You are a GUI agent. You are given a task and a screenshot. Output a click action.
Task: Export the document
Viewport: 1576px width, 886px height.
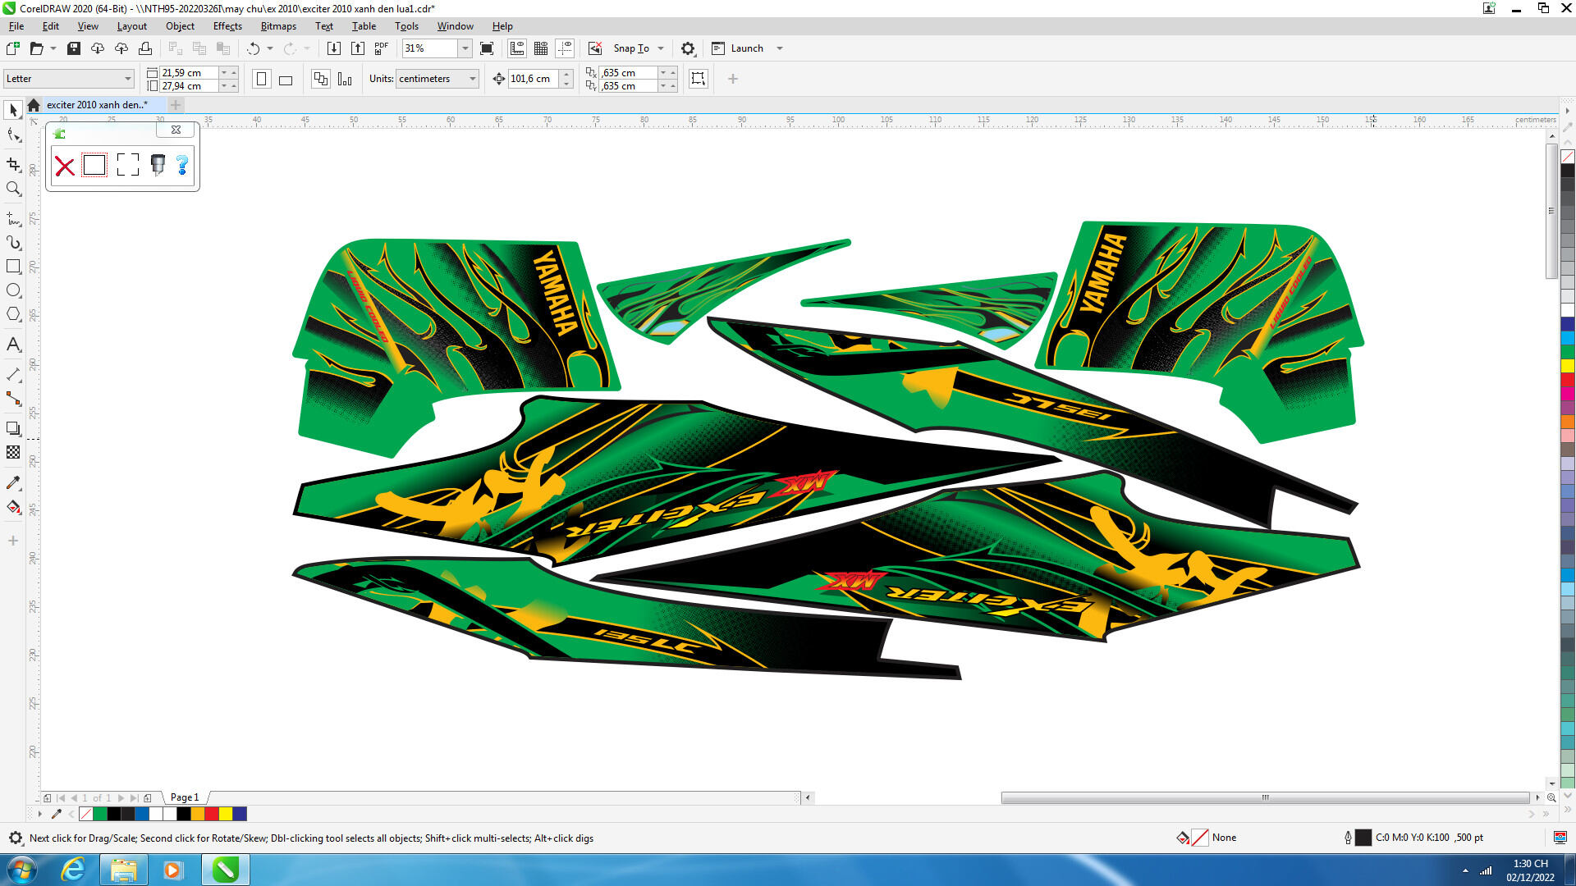pos(358,48)
